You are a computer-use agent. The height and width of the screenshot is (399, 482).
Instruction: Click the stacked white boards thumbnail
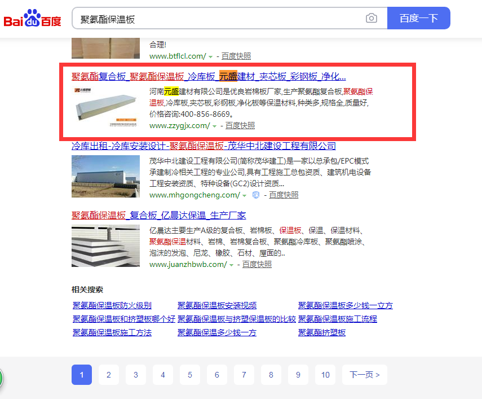(x=105, y=245)
